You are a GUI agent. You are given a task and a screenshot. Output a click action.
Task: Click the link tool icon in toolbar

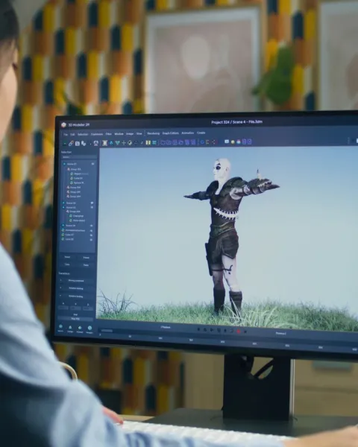tap(71, 143)
